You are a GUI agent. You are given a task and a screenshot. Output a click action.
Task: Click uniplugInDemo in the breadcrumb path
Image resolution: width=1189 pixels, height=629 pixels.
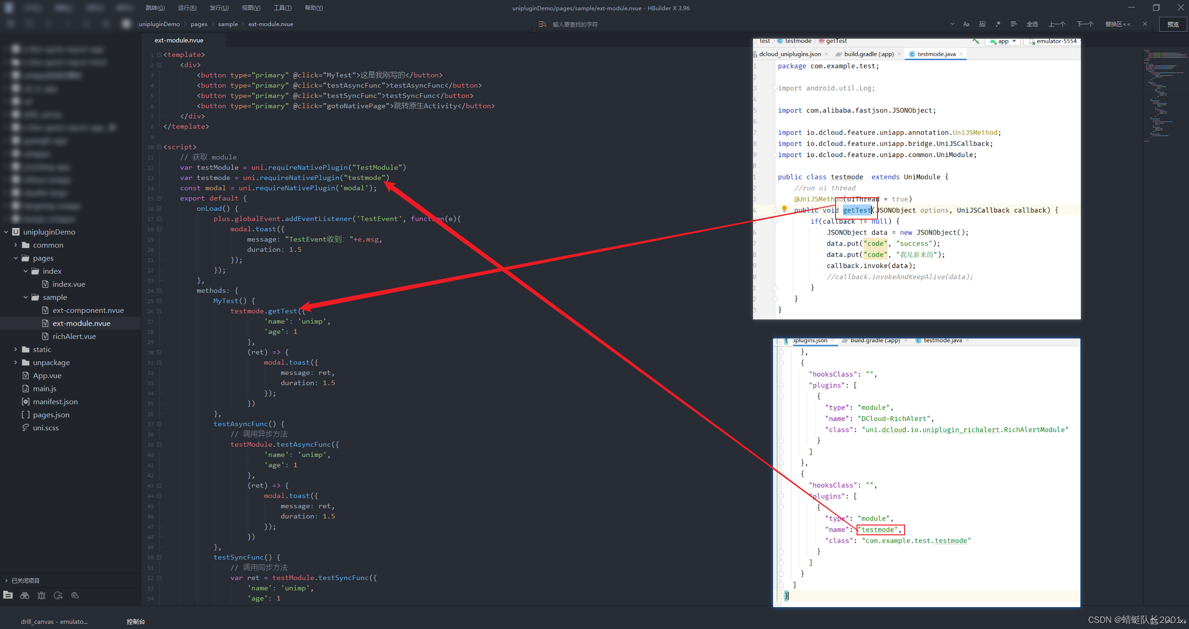(159, 24)
